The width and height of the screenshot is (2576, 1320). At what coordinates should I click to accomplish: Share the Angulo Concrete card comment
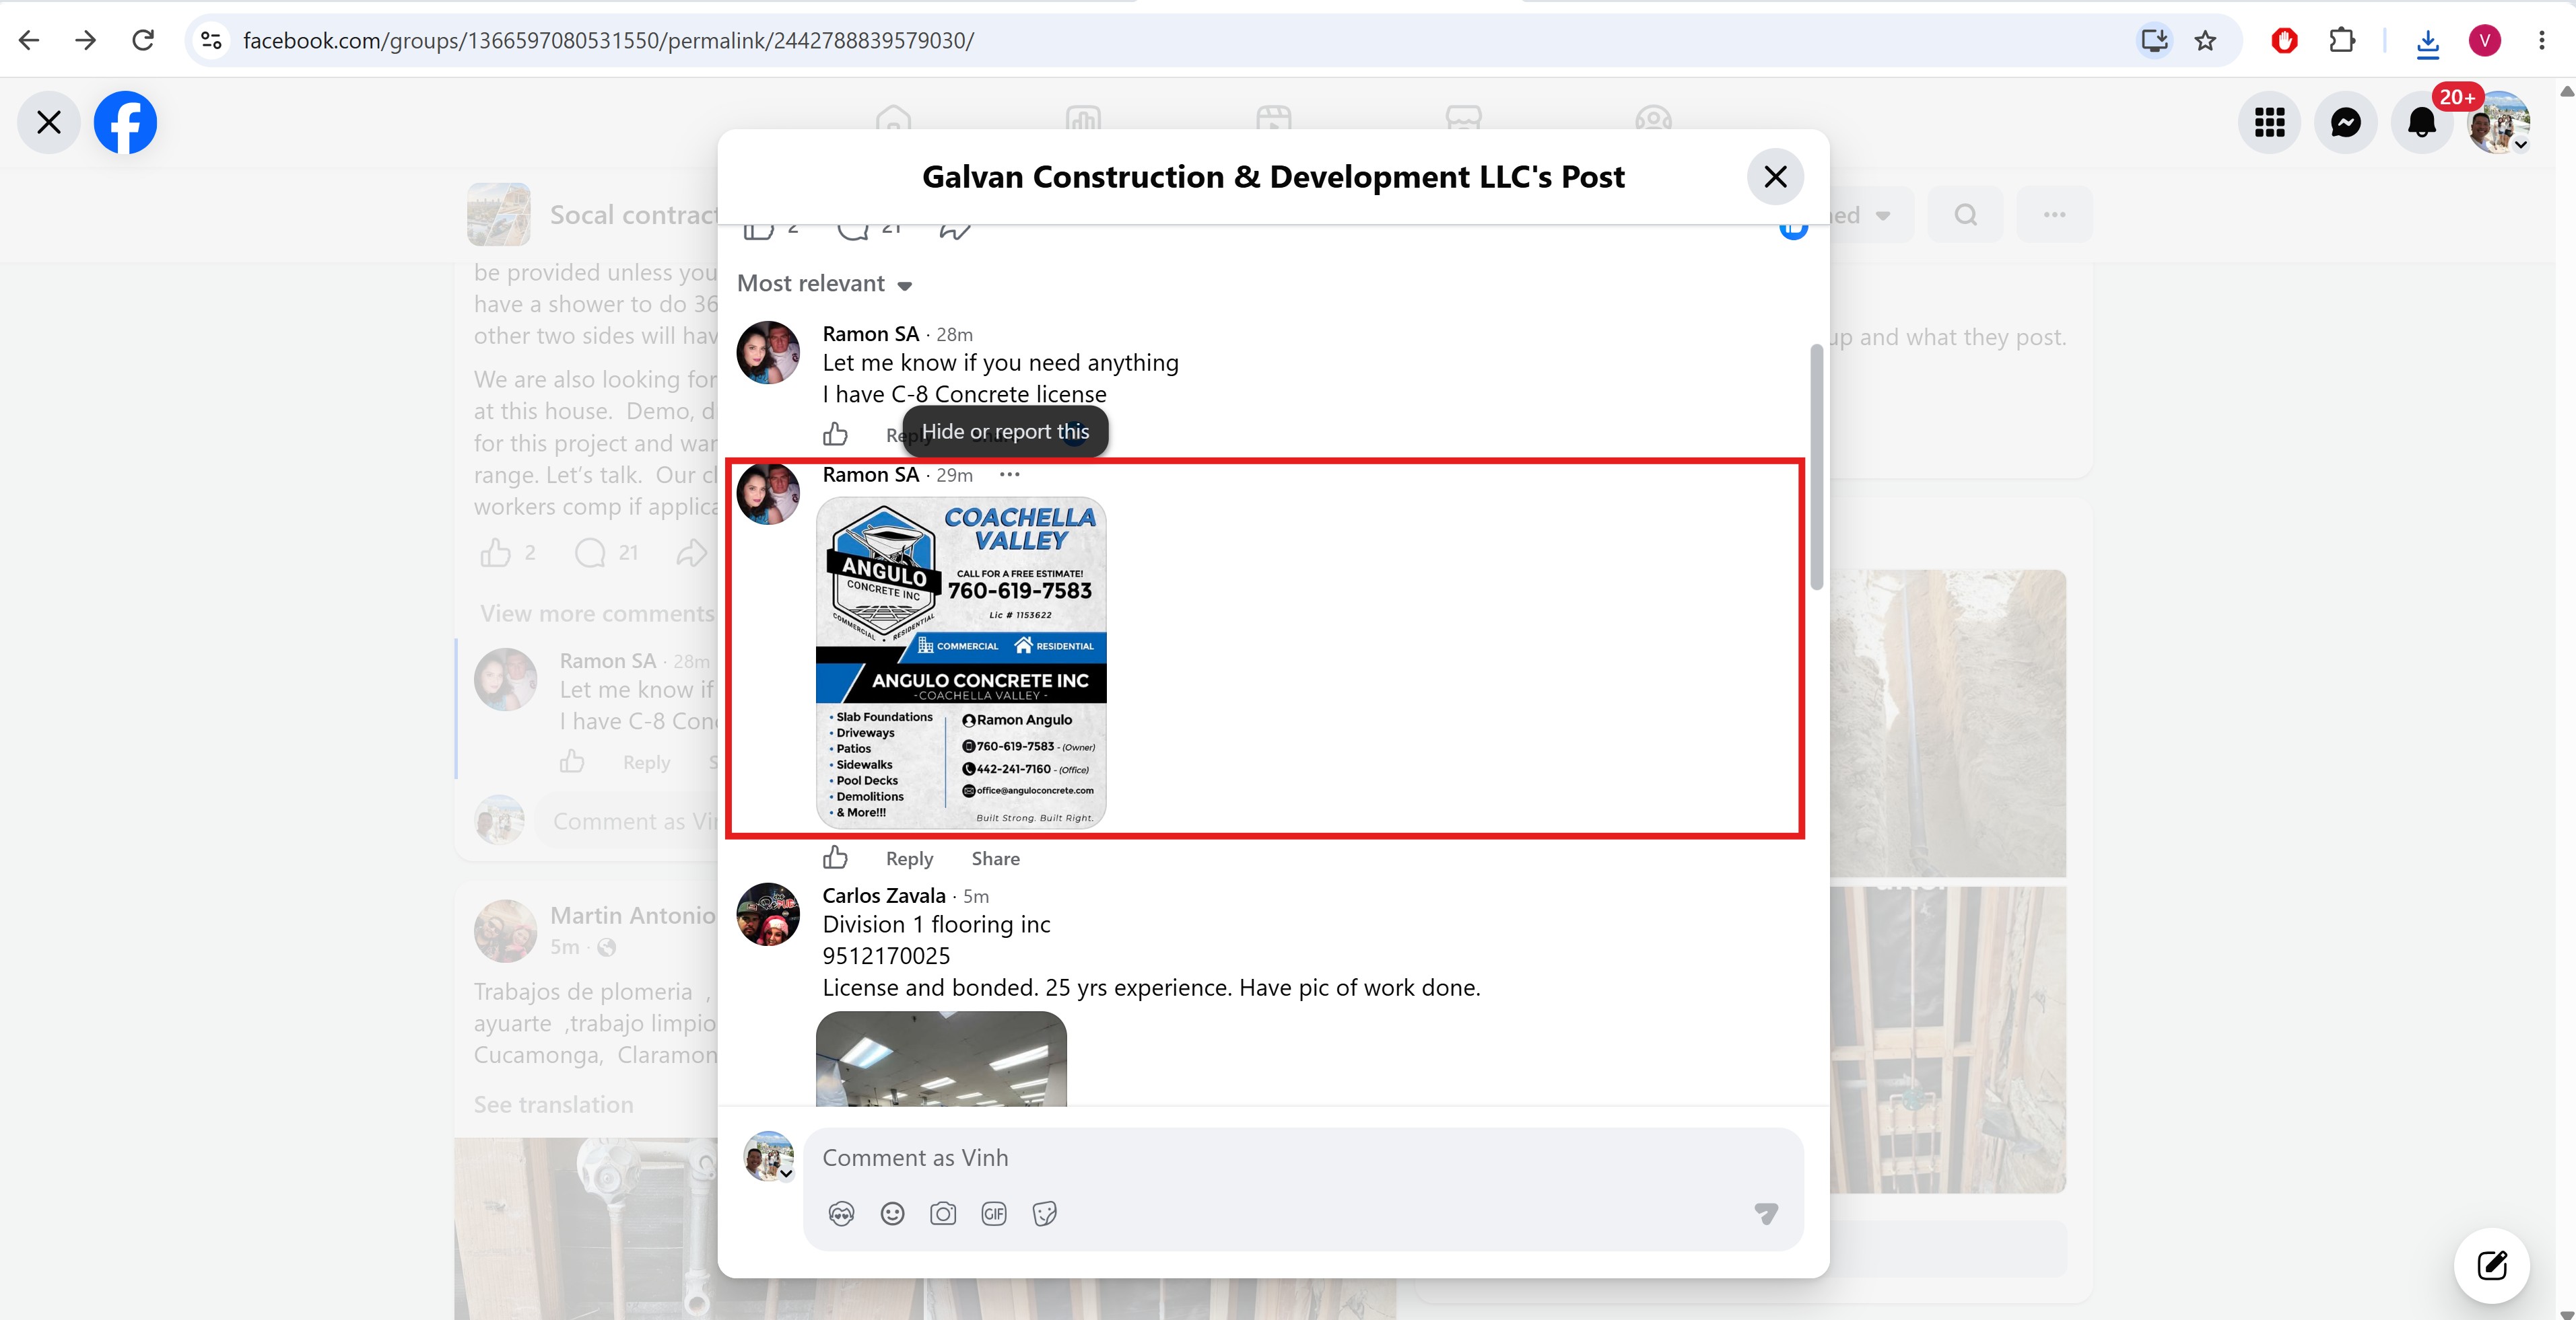pyautogui.click(x=996, y=858)
